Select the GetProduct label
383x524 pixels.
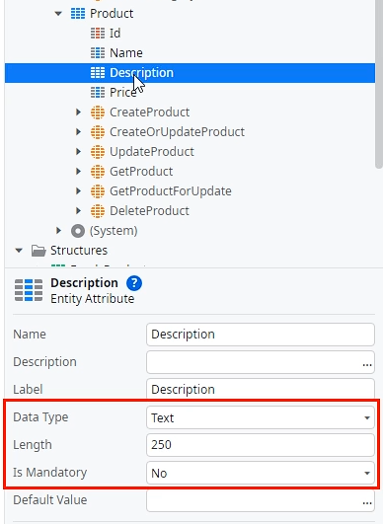point(141,172)
